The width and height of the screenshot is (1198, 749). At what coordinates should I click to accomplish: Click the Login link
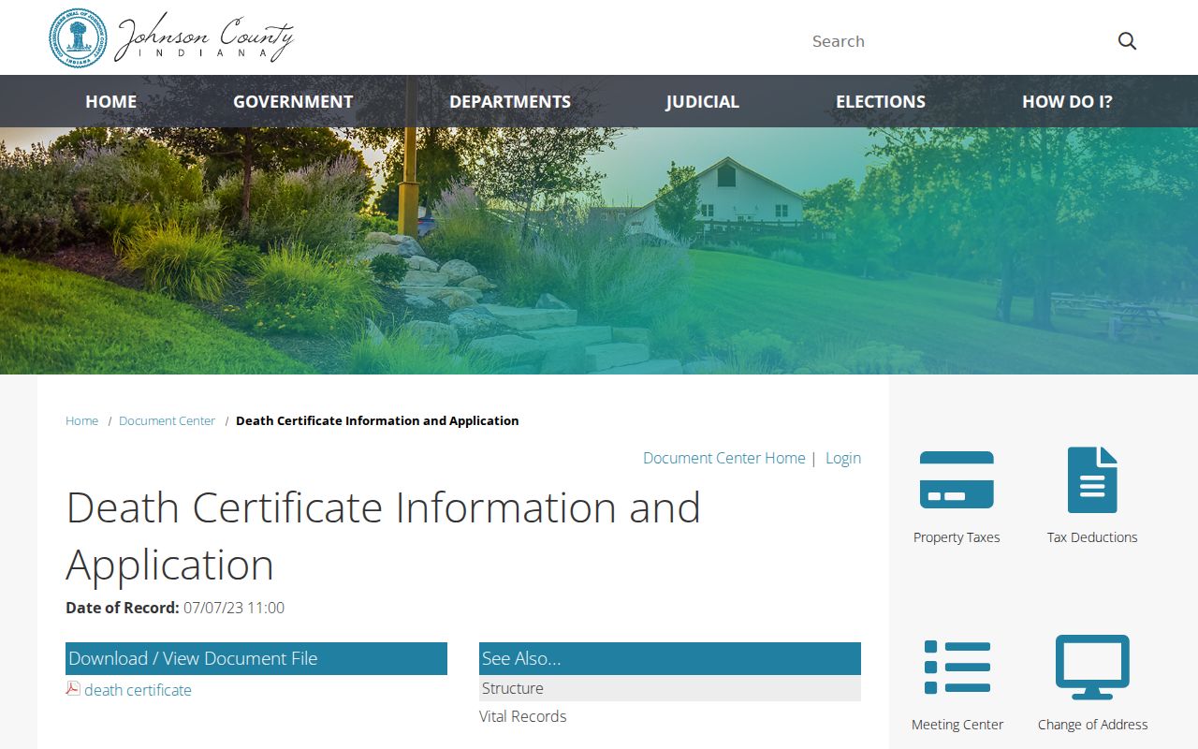click(843, 458)
